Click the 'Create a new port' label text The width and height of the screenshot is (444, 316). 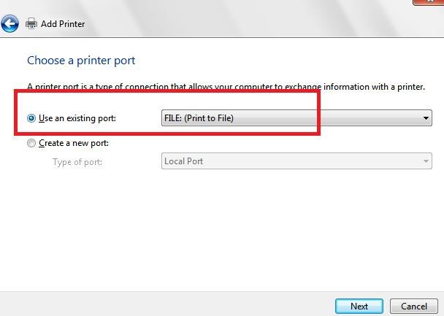(73, 144)
